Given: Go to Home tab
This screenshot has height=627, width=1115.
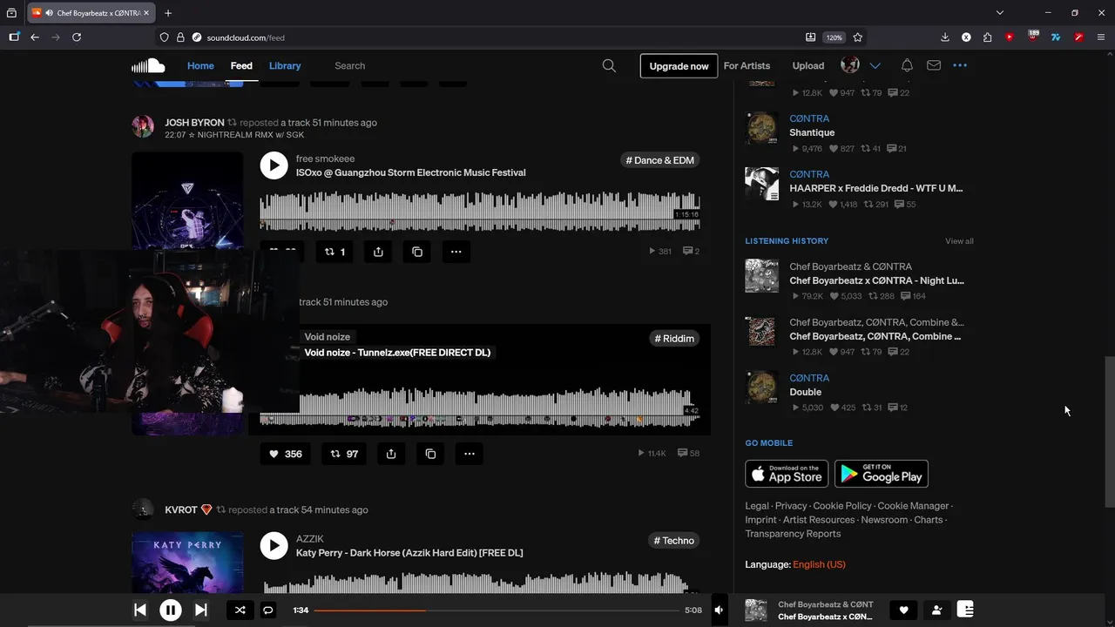Looking at the screenshot, I should (x=200, y=65).
